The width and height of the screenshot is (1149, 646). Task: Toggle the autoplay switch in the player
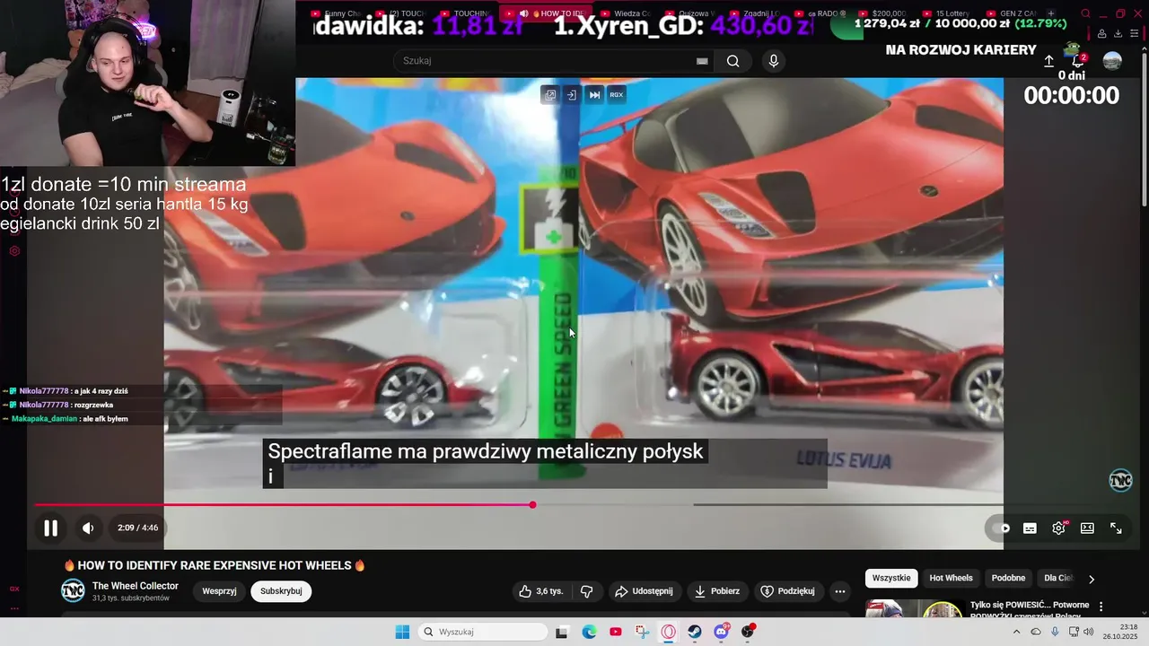[1001, 528]
